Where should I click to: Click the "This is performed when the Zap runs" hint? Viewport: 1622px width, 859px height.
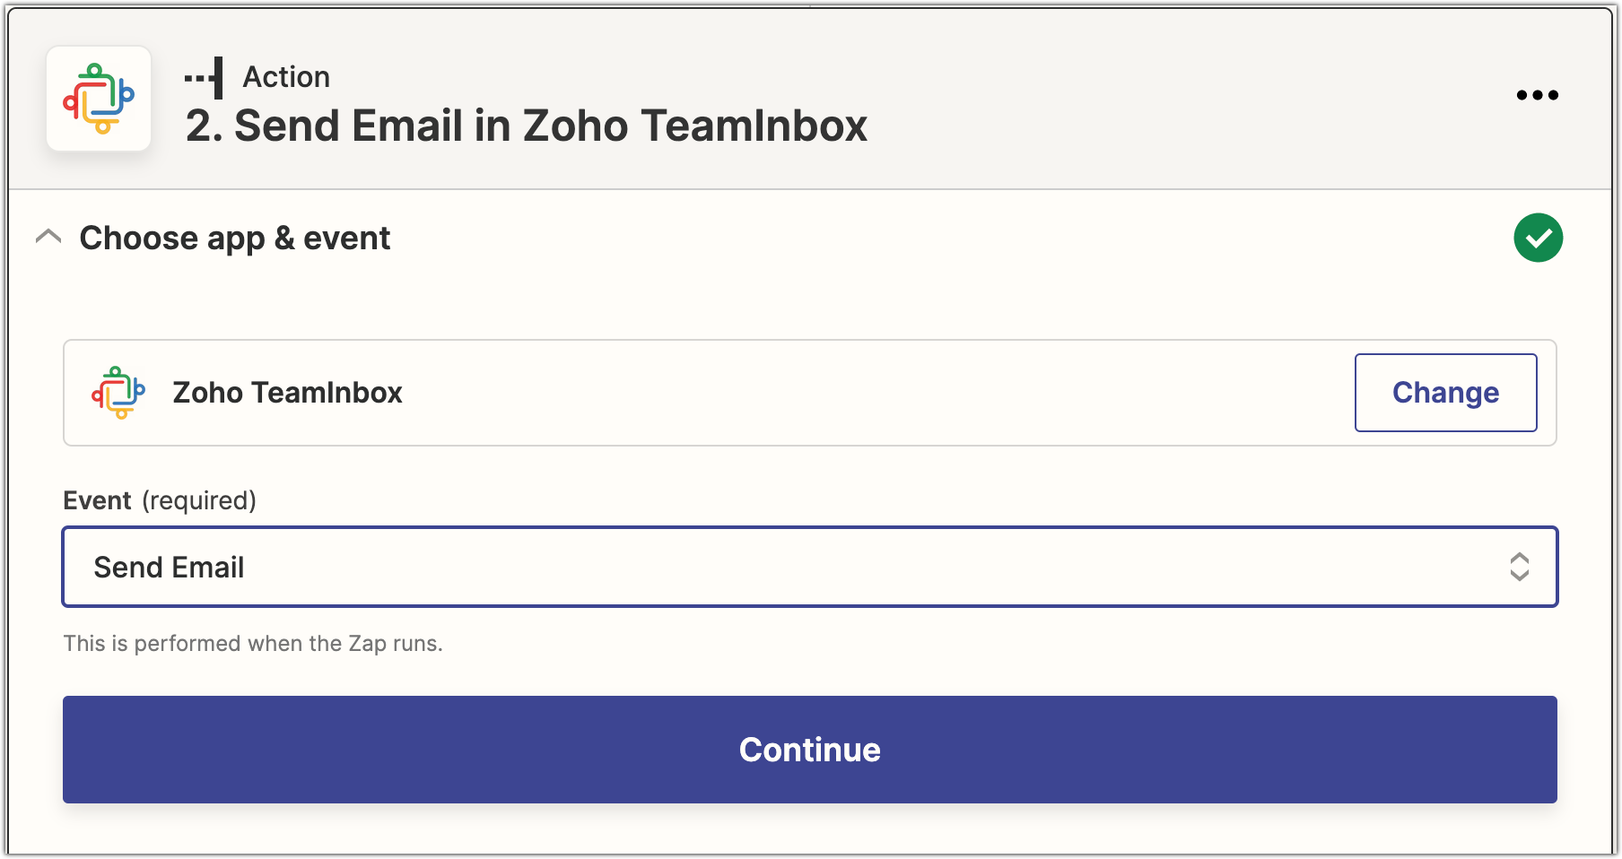tap(253, 644)
